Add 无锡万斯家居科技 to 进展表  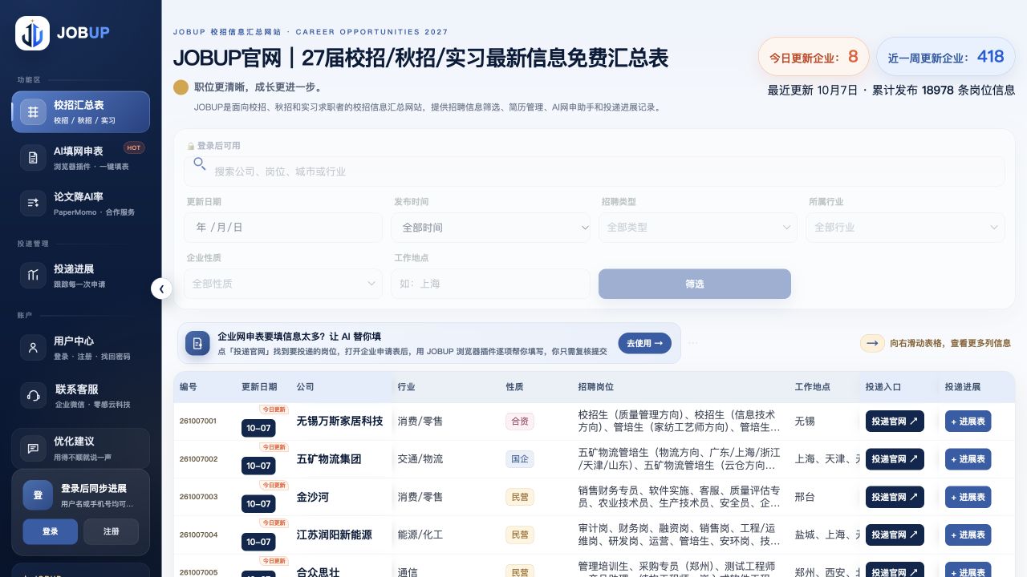968,421
